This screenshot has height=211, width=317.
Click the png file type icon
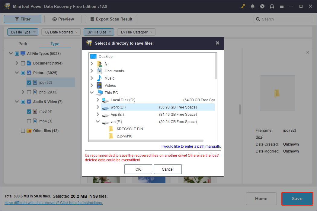pos(35,92)
